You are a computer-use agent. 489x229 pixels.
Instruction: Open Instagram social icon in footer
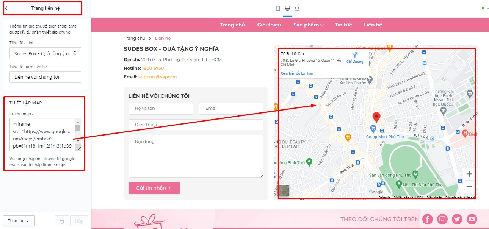[442, 219]
